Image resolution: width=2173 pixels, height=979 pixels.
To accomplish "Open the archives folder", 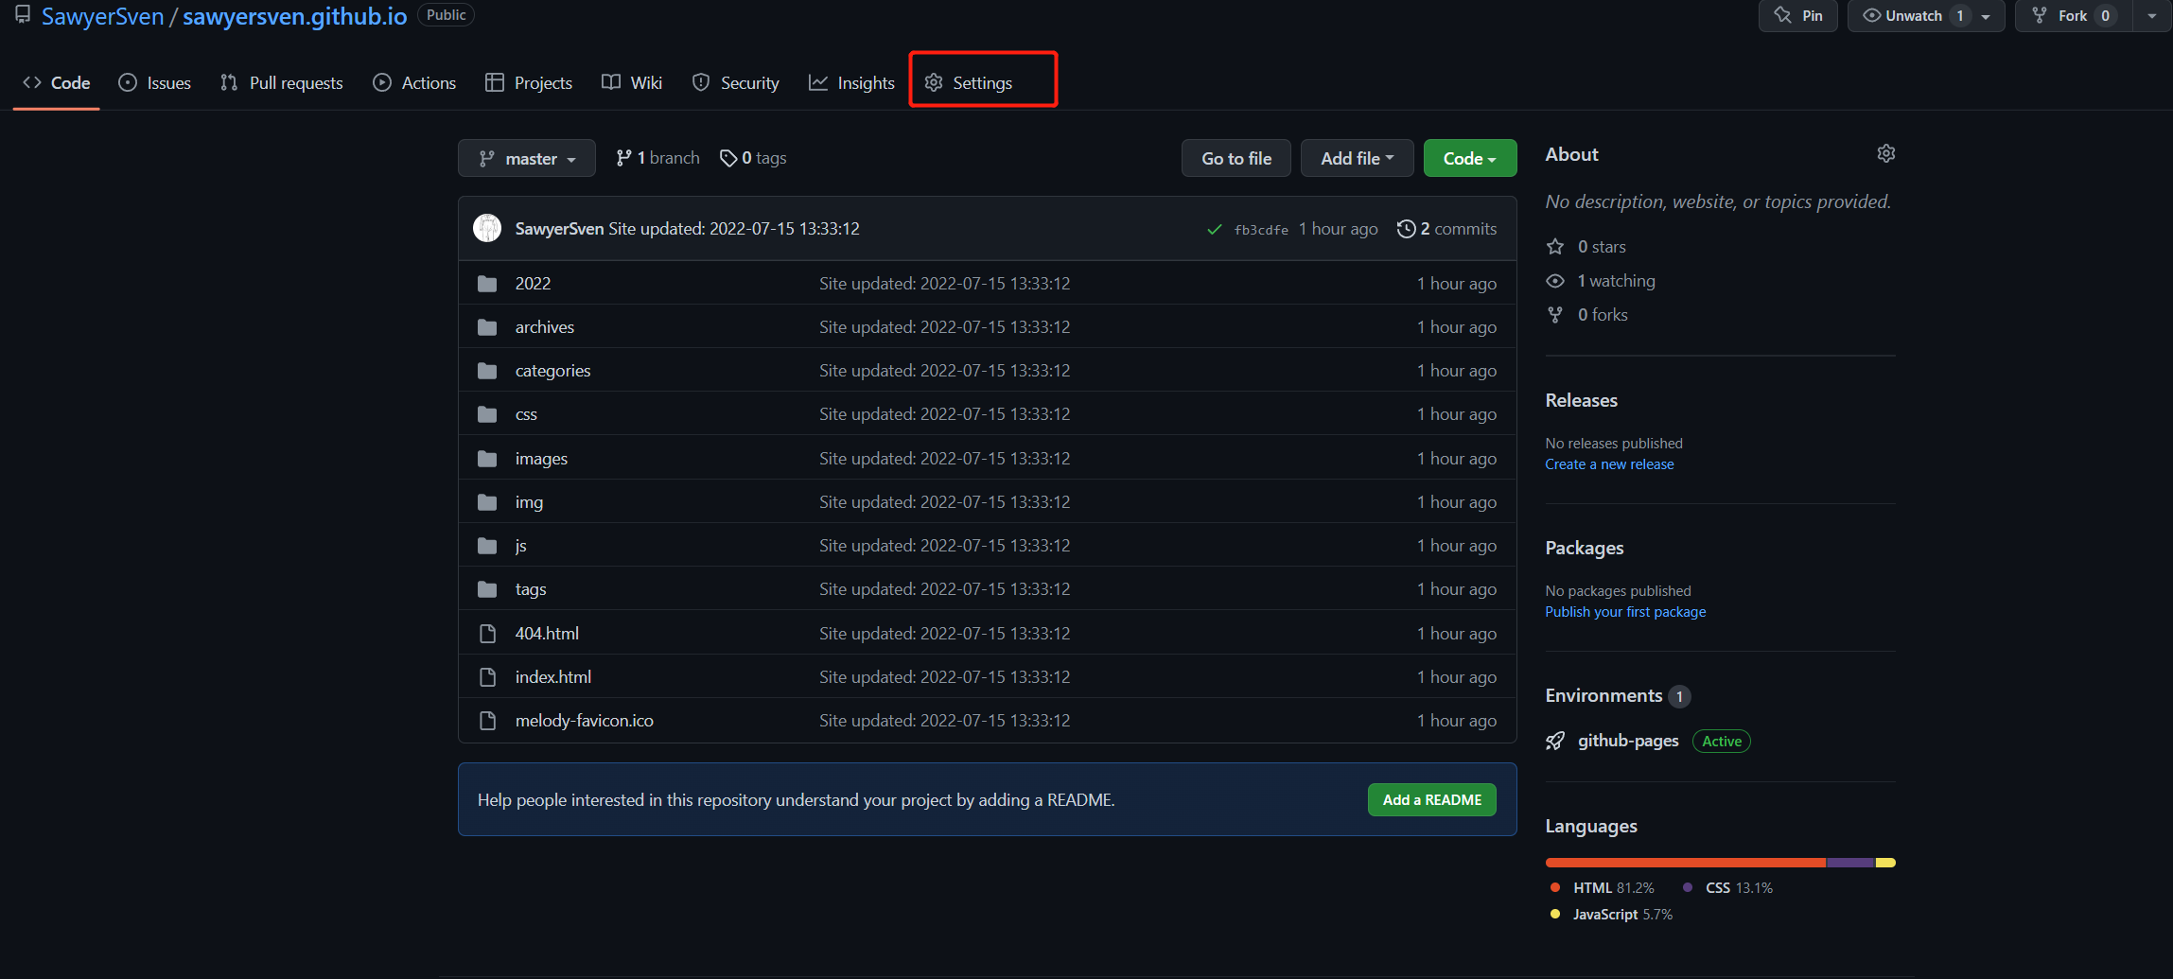I will click(545, 326).
